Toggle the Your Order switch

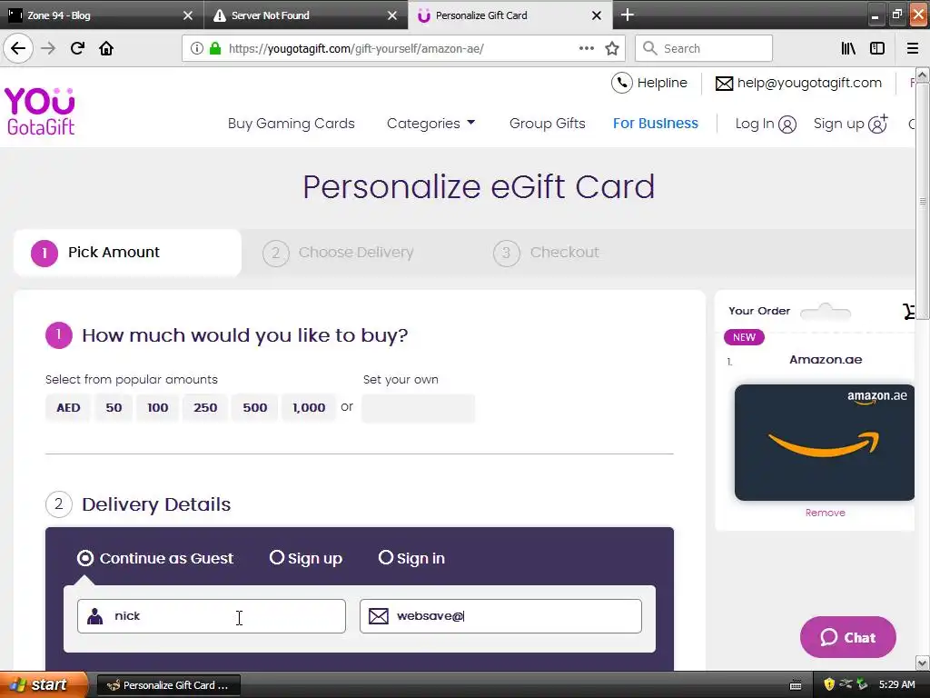pyautogui.click(x=825, y=311)
